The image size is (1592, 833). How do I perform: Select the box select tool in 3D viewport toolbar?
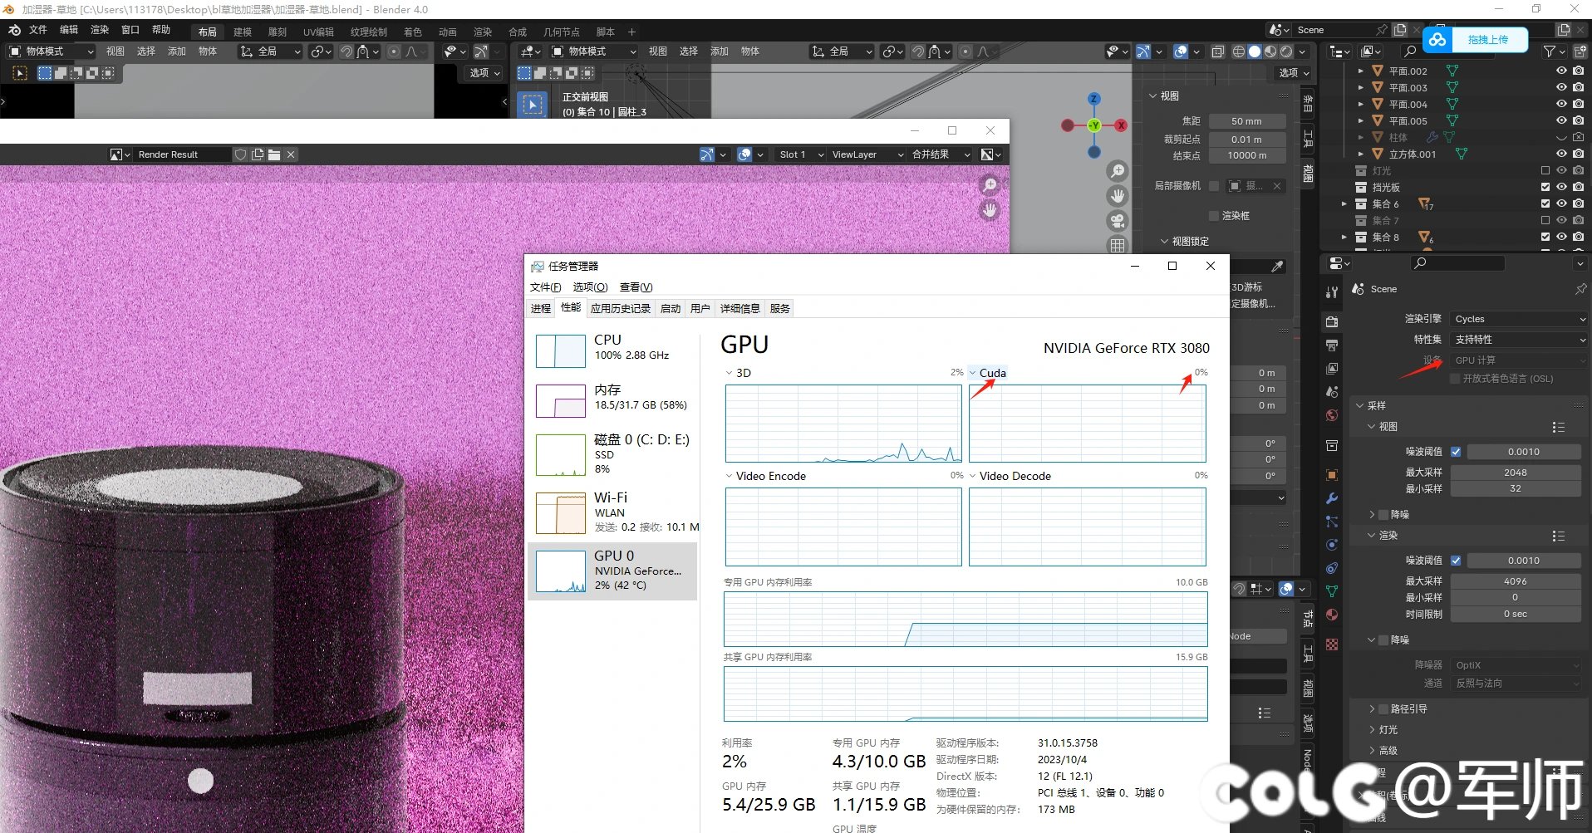[533, 105]
